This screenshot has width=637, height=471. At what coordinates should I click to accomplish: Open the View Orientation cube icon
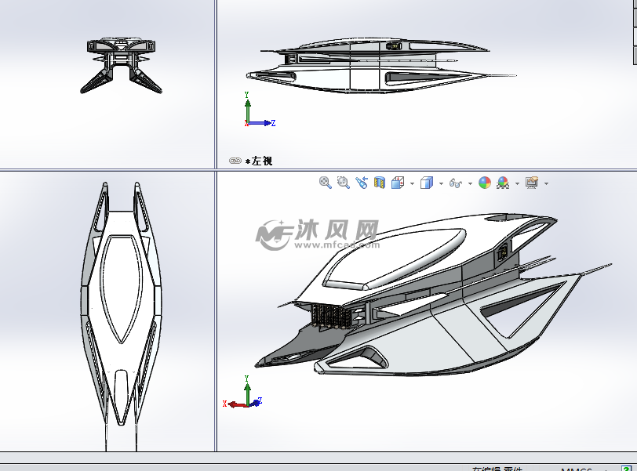coord(399,183)
